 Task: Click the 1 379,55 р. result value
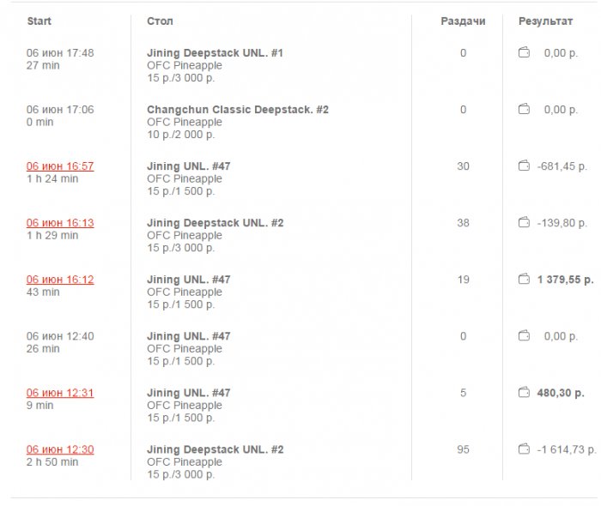coord(565,280)
